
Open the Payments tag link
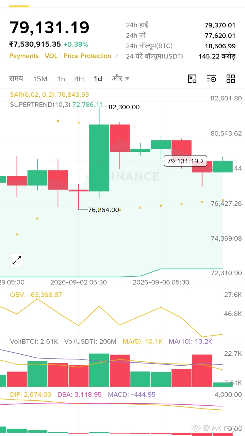(x=24, y=56)
